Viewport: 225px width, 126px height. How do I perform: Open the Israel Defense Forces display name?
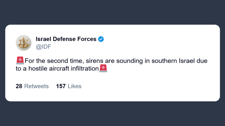click(x=66, y=39)
